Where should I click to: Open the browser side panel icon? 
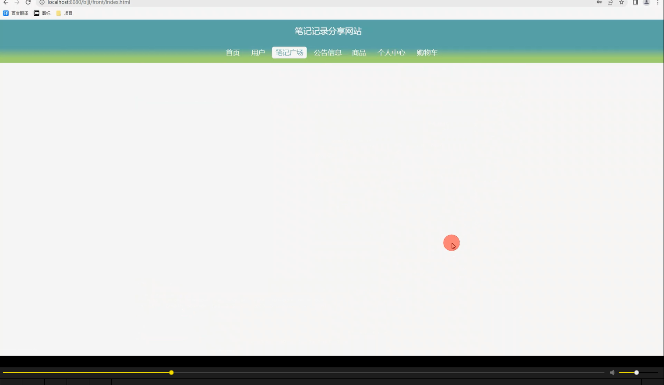click(x=635, y=2)
